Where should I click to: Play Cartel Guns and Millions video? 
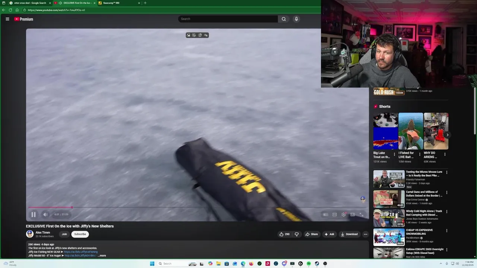coord(389,199)
